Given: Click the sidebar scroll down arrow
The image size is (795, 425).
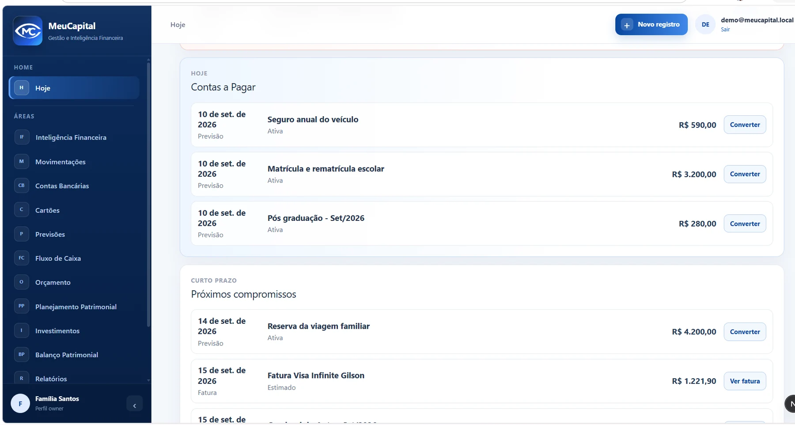Looking at the screenshot, I should pyautogui.click(x=148, y=380).
